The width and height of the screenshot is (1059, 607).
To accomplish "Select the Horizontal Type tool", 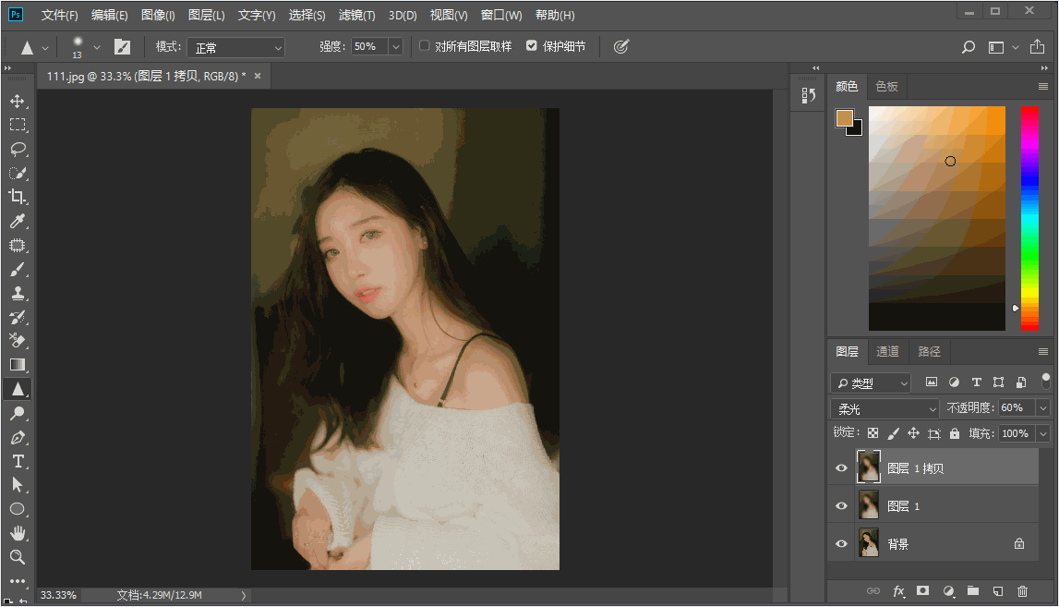I will 17,461.
